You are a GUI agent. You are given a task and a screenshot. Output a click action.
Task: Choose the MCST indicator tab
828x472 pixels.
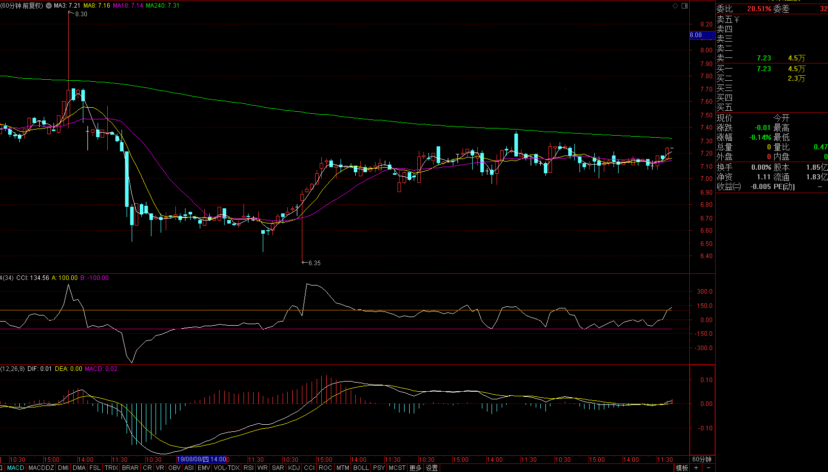click(397, 468)
